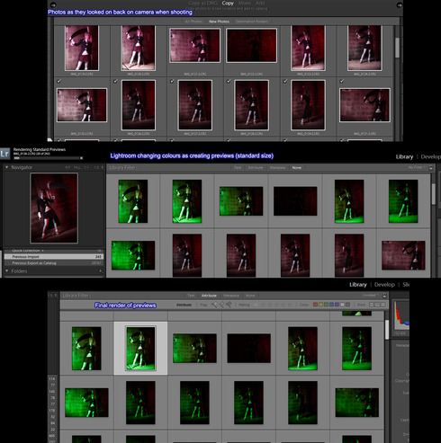Open the Unrated filter preset dropdown

[370, 296]
